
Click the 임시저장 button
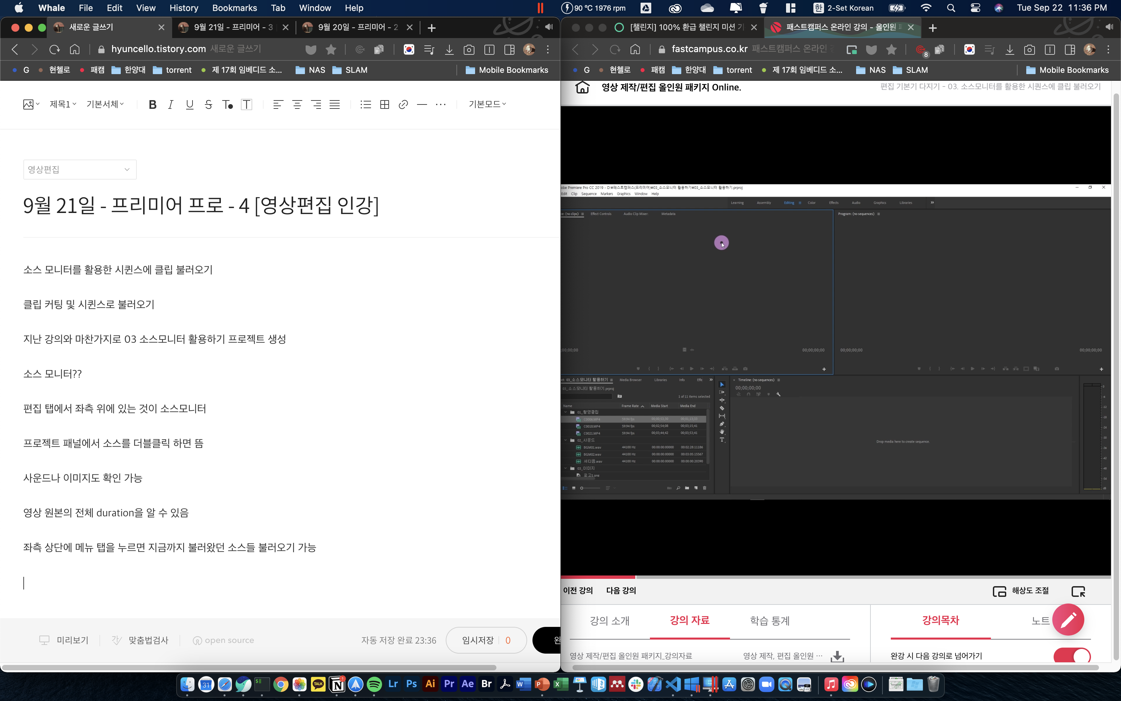[x=478, y=640]
